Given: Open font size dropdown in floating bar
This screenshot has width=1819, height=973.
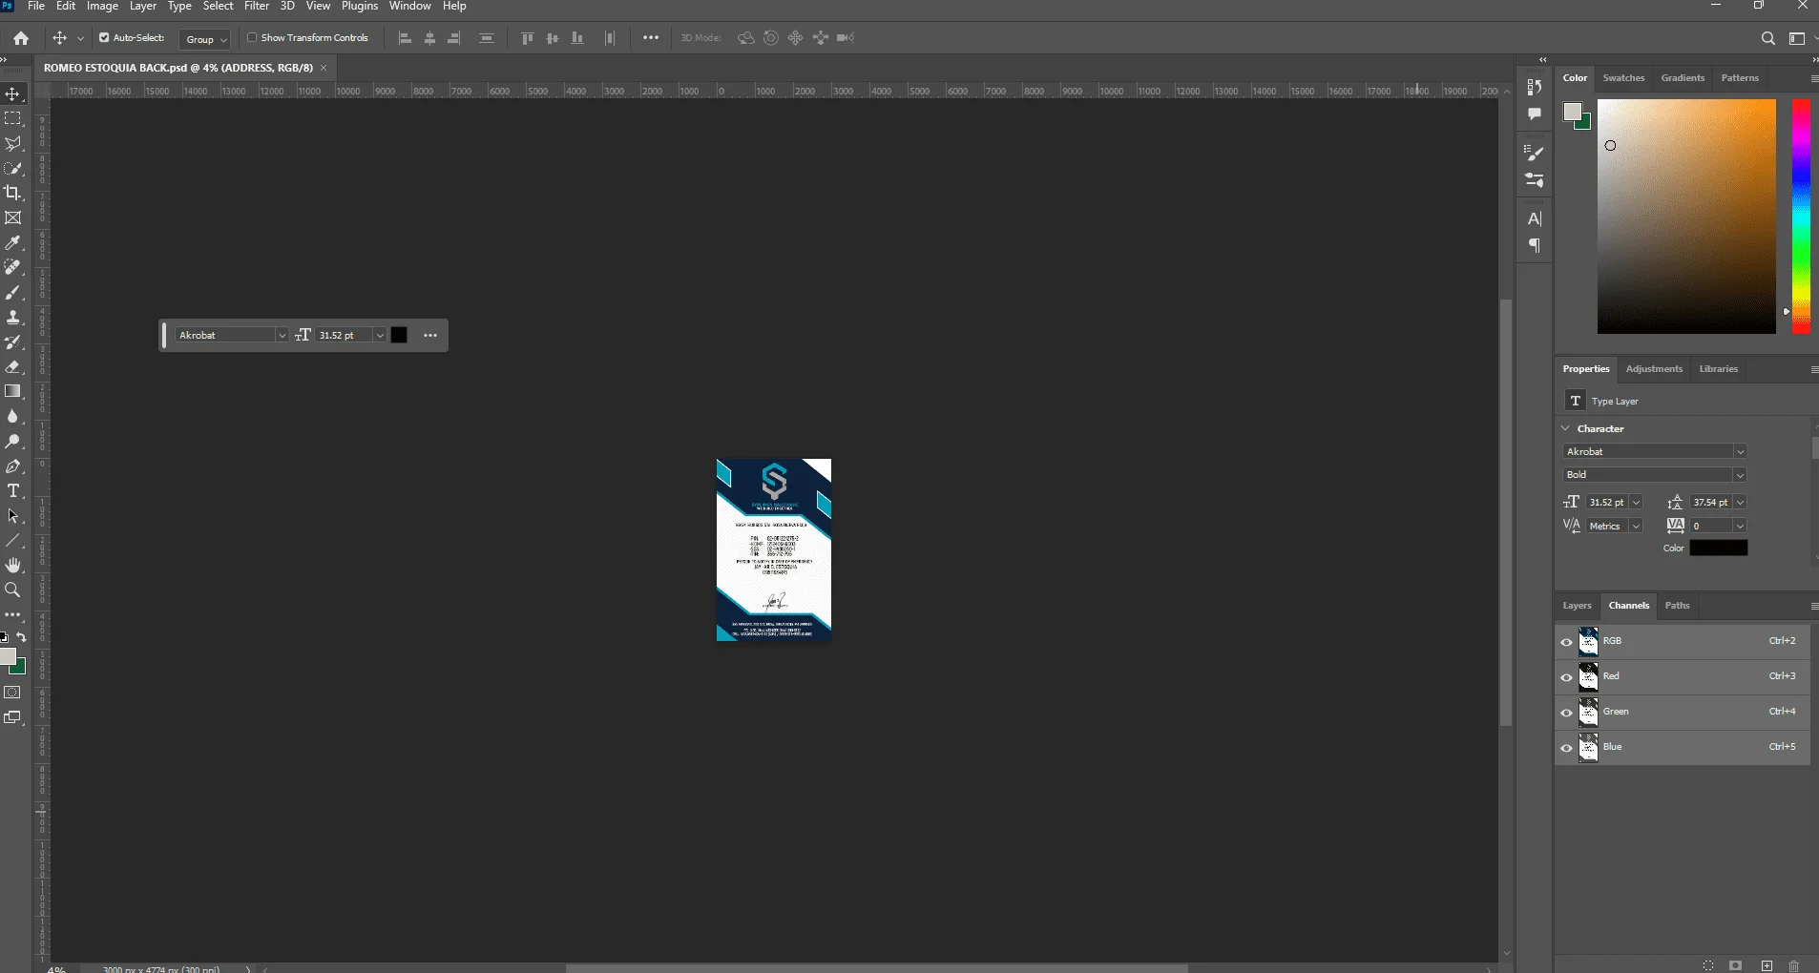Looking at the screenshot, I should (x=380, y=336).
